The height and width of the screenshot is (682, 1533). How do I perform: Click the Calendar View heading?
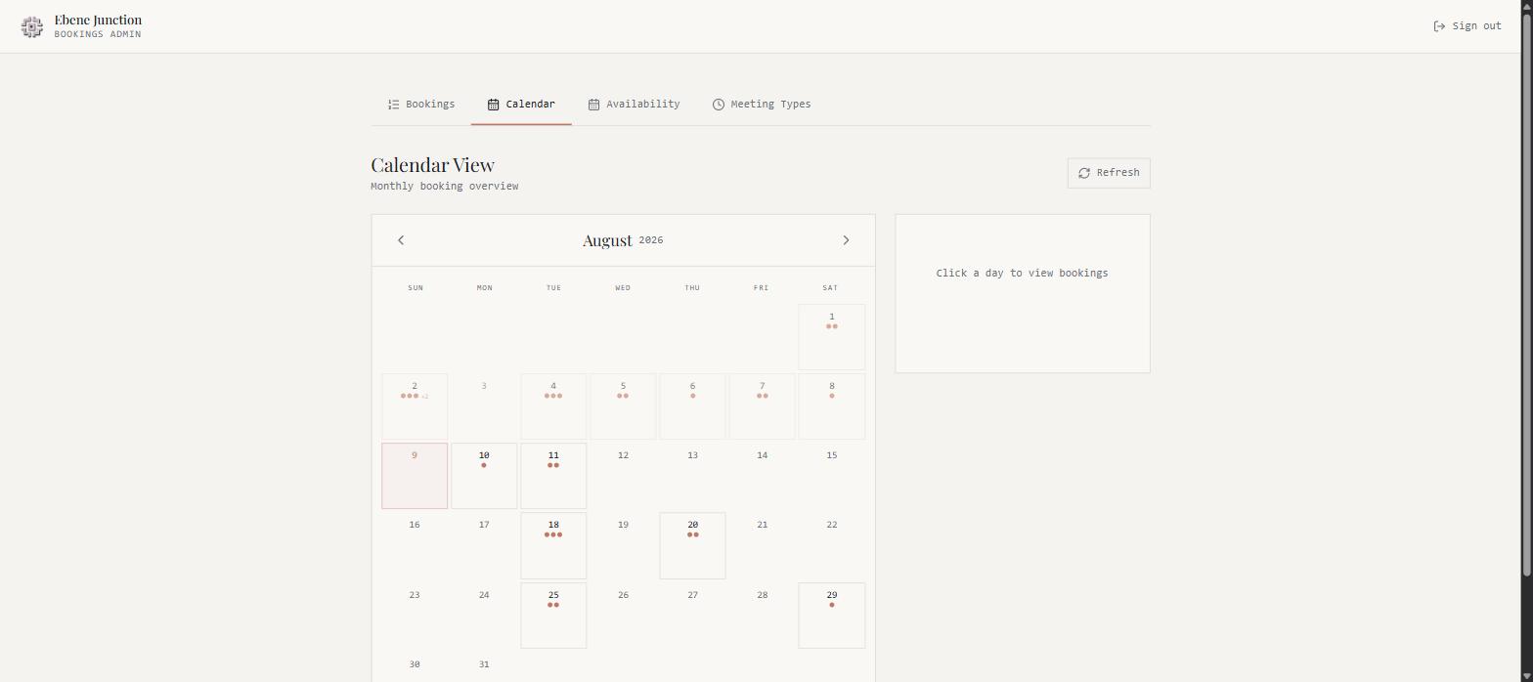(433, 164)
